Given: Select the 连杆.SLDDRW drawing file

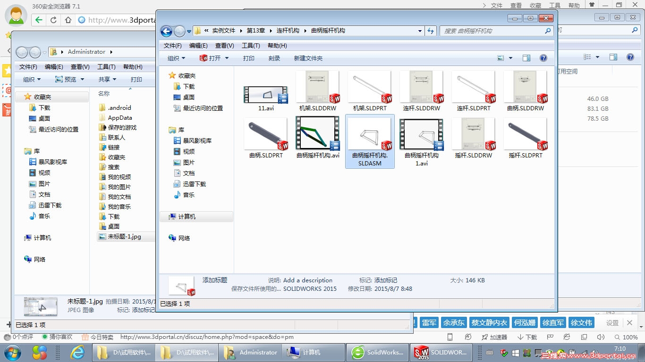Looking at the screenshot, I should (x=422, y=91).
